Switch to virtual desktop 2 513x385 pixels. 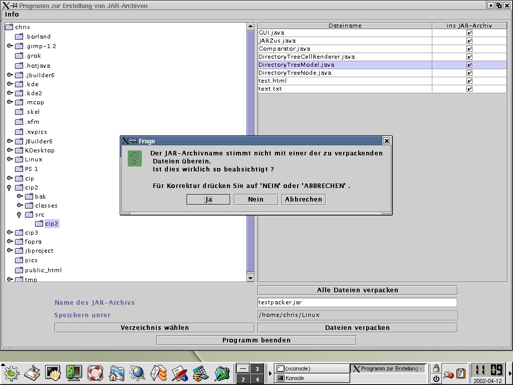(243, 379)
